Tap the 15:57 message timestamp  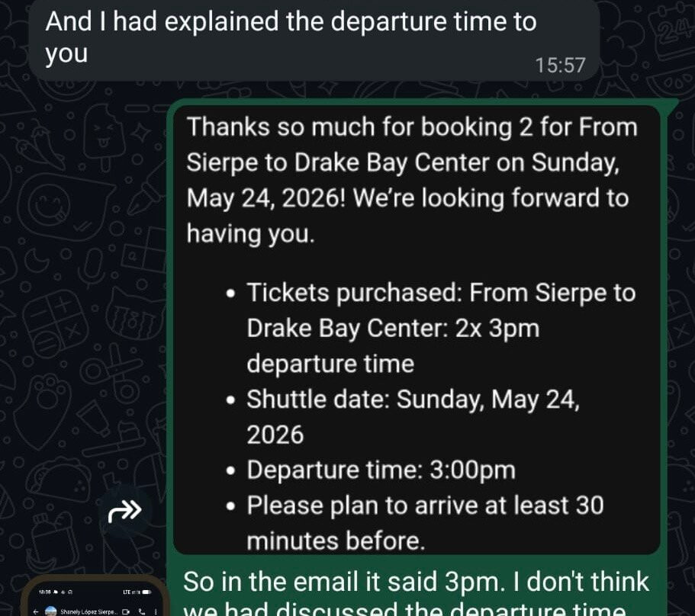(560, 66)
